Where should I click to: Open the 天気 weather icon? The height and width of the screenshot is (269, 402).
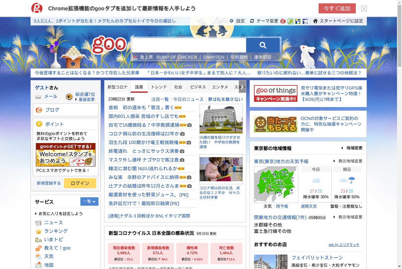[39, 257]
